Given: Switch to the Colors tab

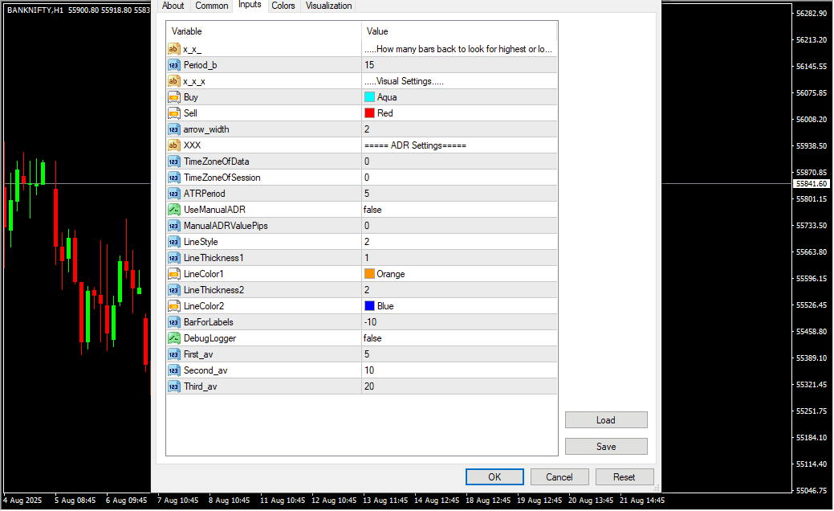Looking at the screenshot, I should [283, 6].
